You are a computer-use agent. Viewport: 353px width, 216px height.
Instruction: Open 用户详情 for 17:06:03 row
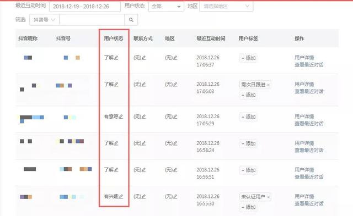pos(304,84)
